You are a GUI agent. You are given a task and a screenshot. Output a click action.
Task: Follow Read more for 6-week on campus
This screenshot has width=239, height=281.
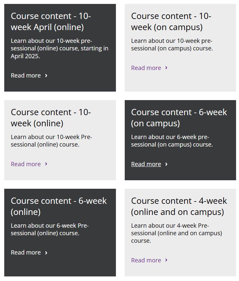click(146, 164)
